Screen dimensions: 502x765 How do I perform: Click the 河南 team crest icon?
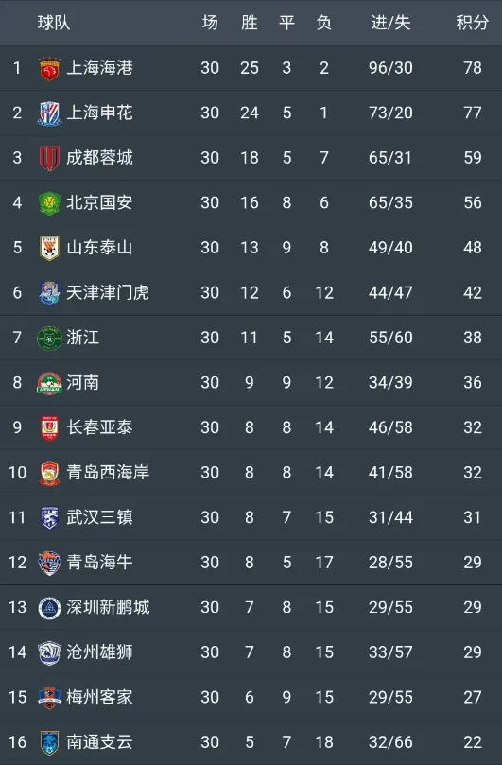click(49, 383)
